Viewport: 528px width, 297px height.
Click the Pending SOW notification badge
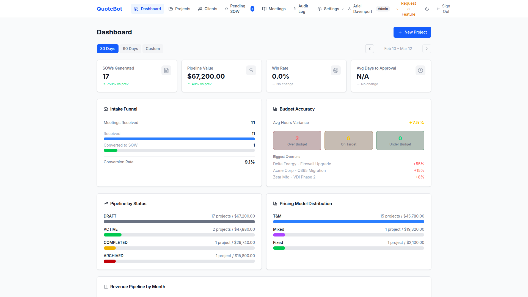252,9
